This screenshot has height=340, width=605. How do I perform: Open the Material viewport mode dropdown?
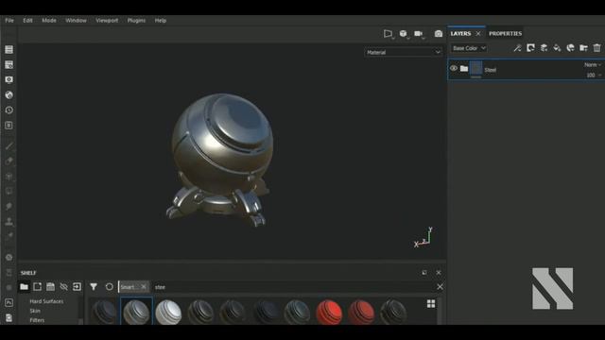click(404, 52)
